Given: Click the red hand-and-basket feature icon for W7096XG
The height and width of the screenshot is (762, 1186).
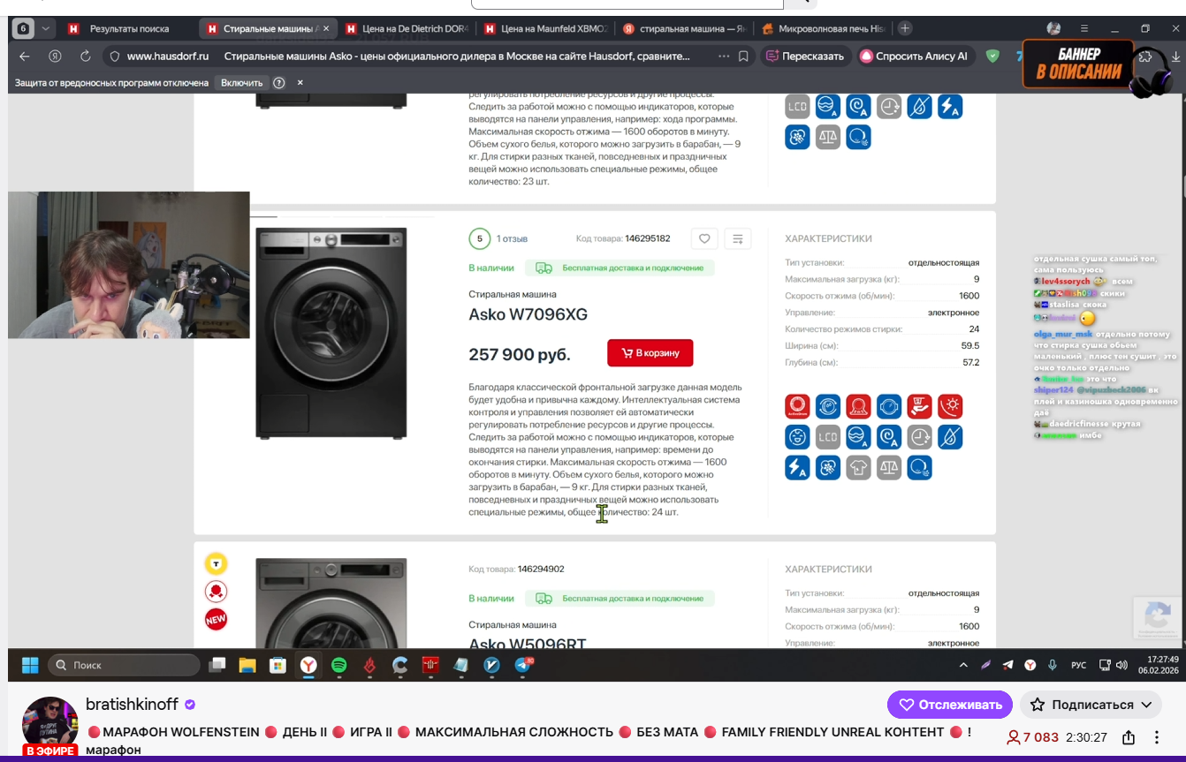Looking at the screenshot, I should [x=920, y=406].
